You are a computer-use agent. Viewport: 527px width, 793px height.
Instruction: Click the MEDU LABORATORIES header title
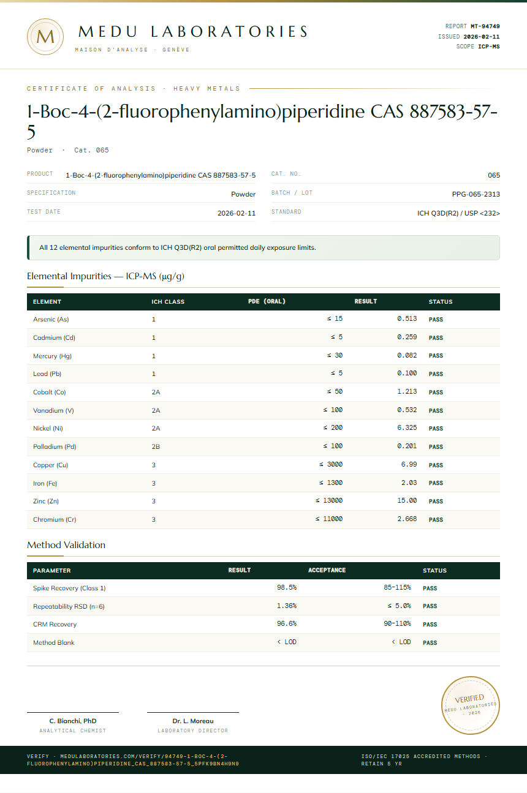193,32
